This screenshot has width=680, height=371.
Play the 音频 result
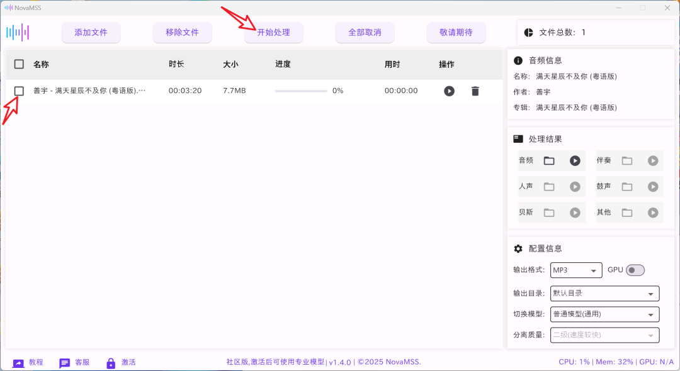point(575,160)
